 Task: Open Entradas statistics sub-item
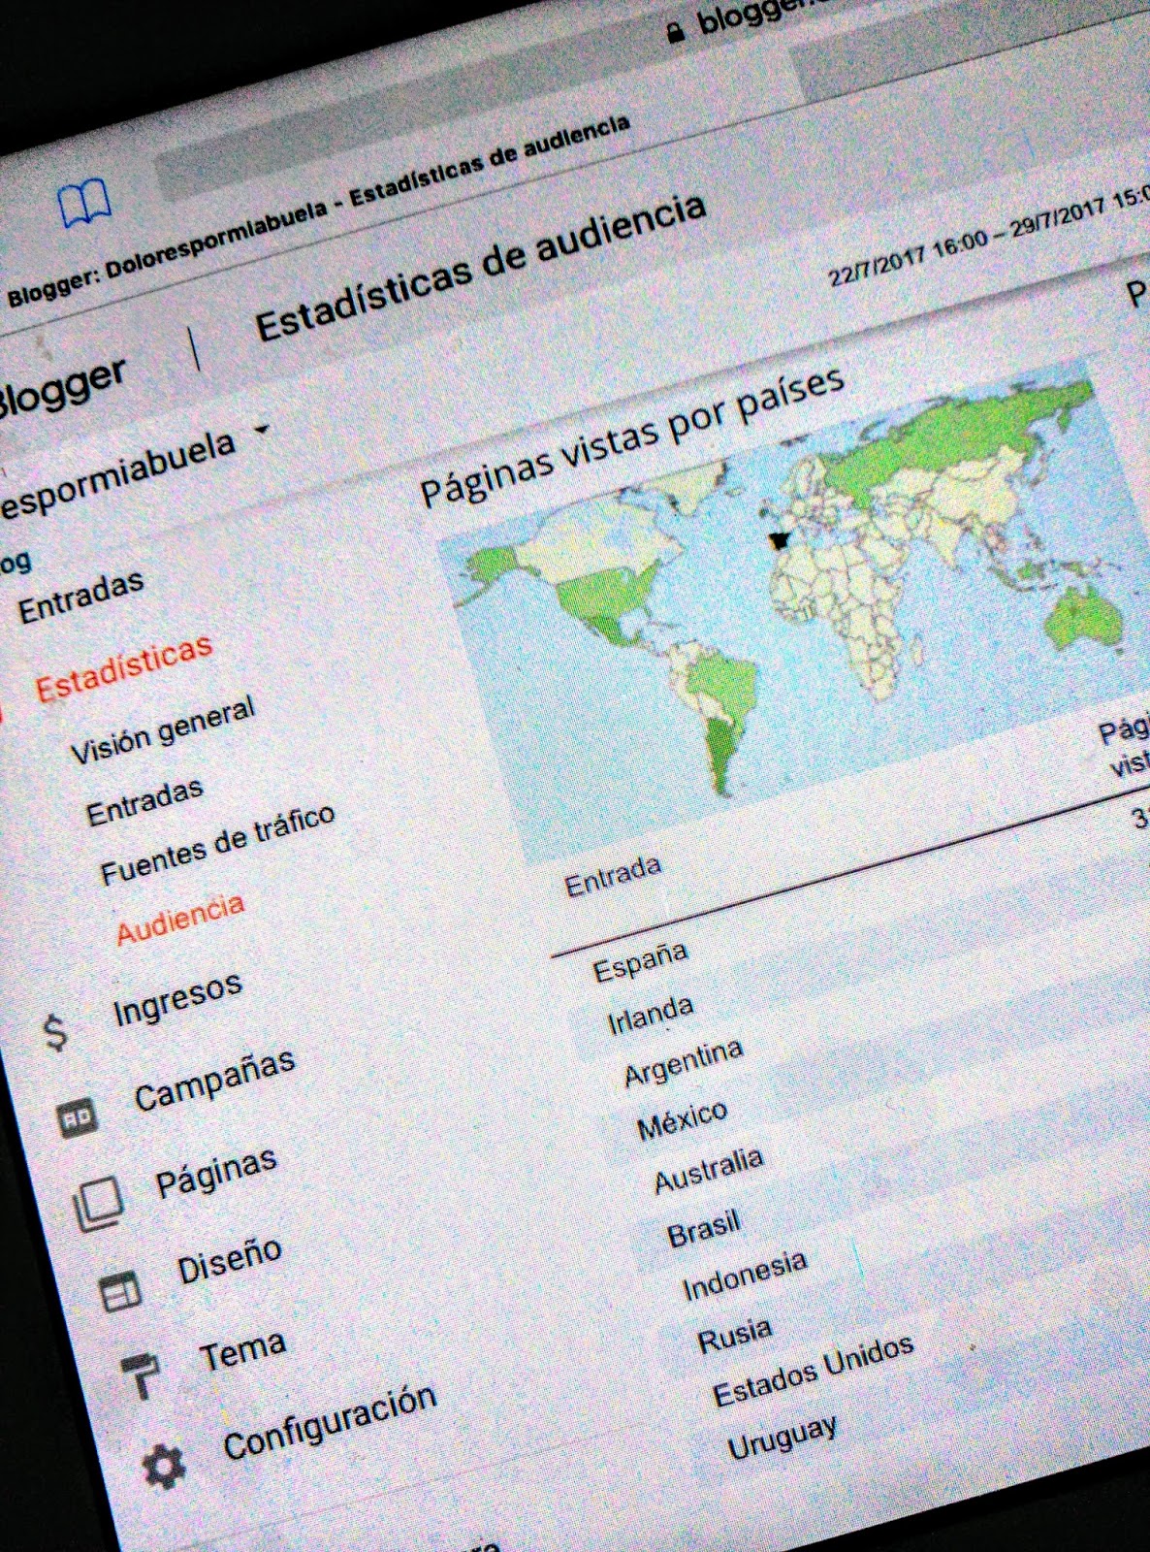pyautogui.click(x=144, y=802)
